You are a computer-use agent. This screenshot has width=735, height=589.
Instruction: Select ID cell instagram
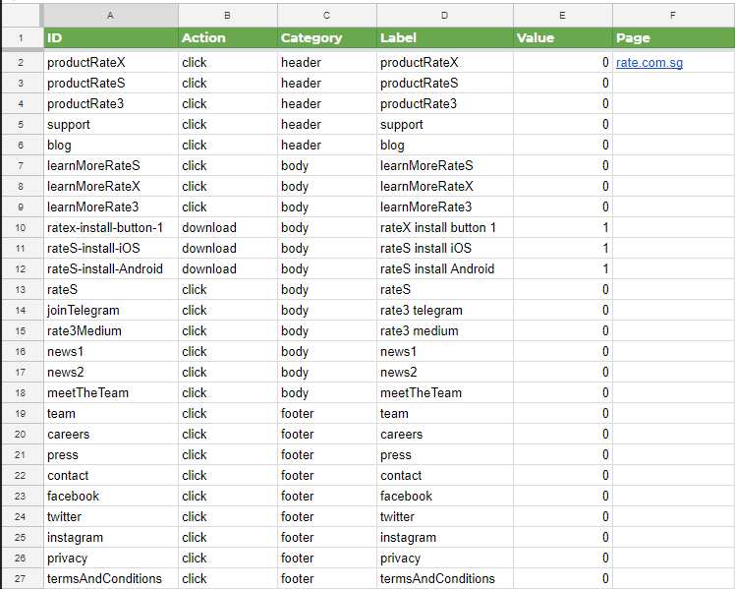pos(111,537)
